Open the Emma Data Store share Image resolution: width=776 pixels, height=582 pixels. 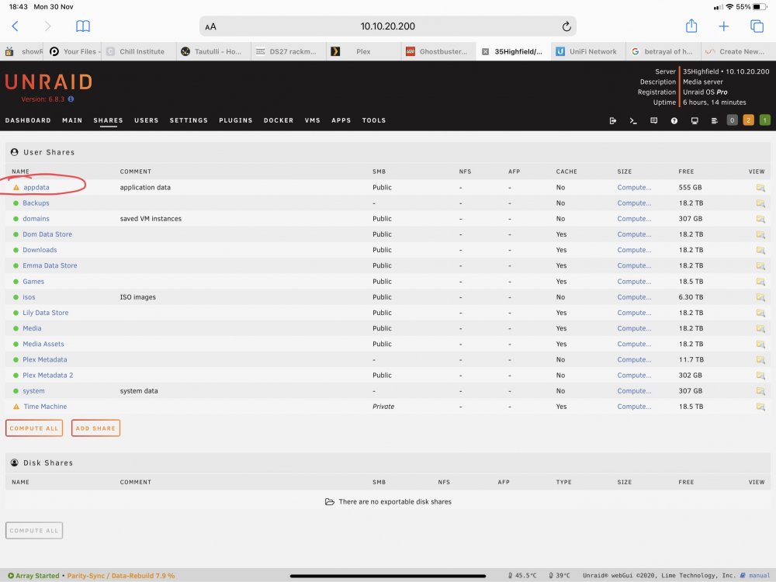pos(50,265)
